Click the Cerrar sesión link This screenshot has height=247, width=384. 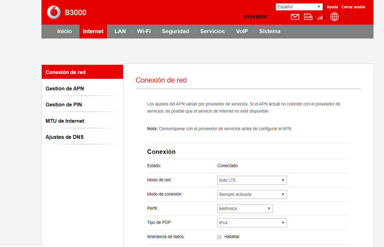[353, 7]
